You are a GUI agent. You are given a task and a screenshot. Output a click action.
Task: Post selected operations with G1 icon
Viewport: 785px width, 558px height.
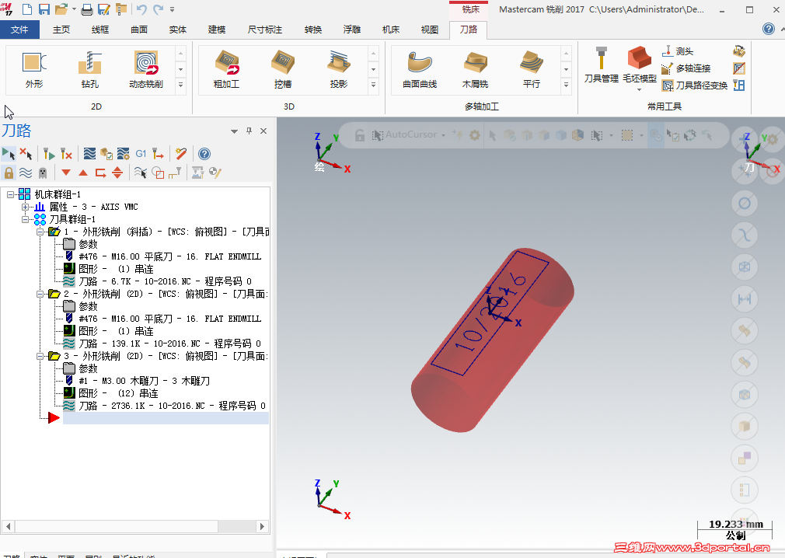(141, 154)
